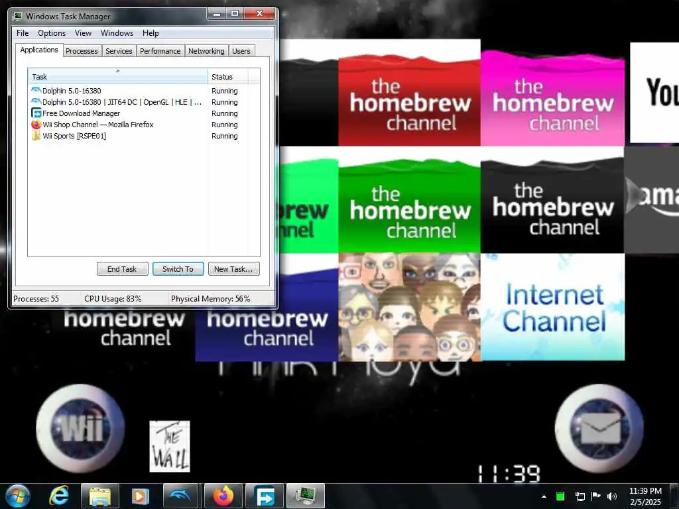This screenshot has height=509, width=679.
Task: Switch to Dolphin emulator taskbar icon
Action: coord(181,496)
